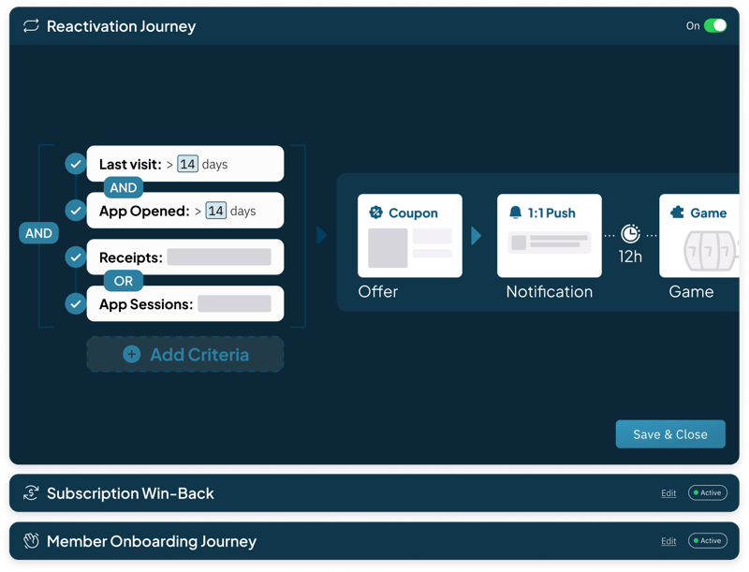
Task: Click the Save & Close button
Action: click(x=670, y=433)
